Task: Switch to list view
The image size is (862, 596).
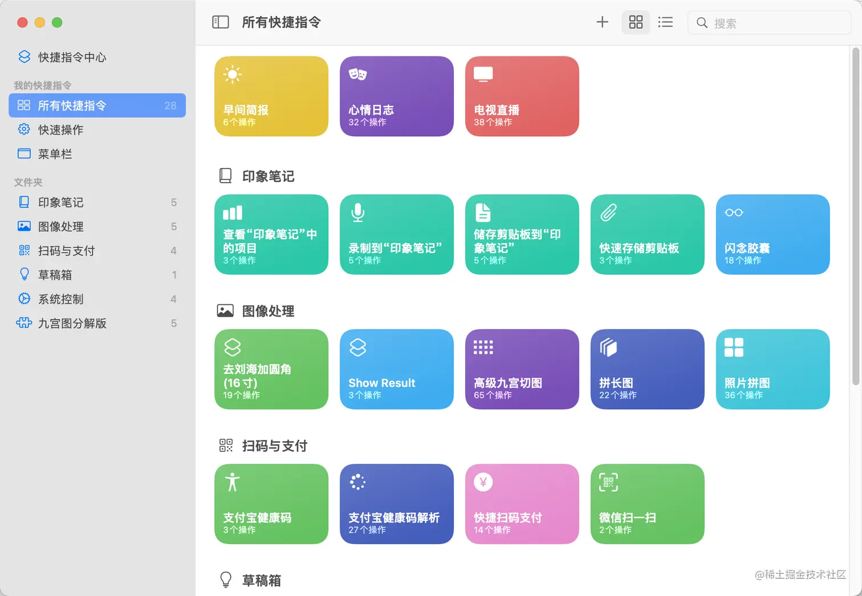Action: [665, 22]
